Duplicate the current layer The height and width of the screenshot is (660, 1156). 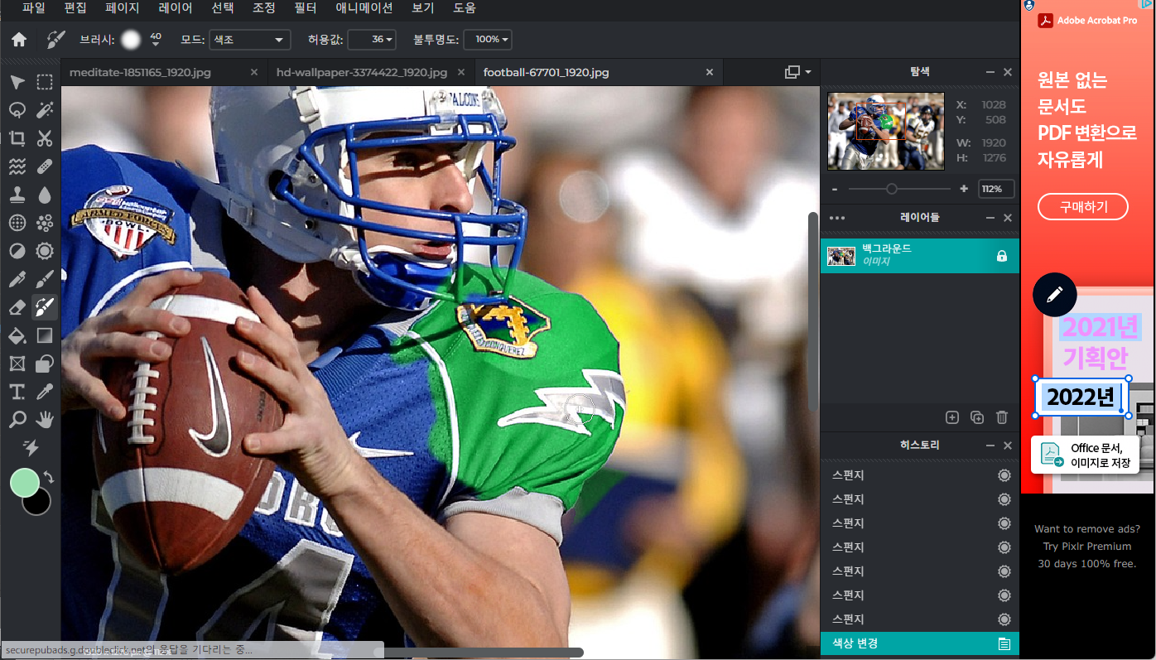[977, 417]
